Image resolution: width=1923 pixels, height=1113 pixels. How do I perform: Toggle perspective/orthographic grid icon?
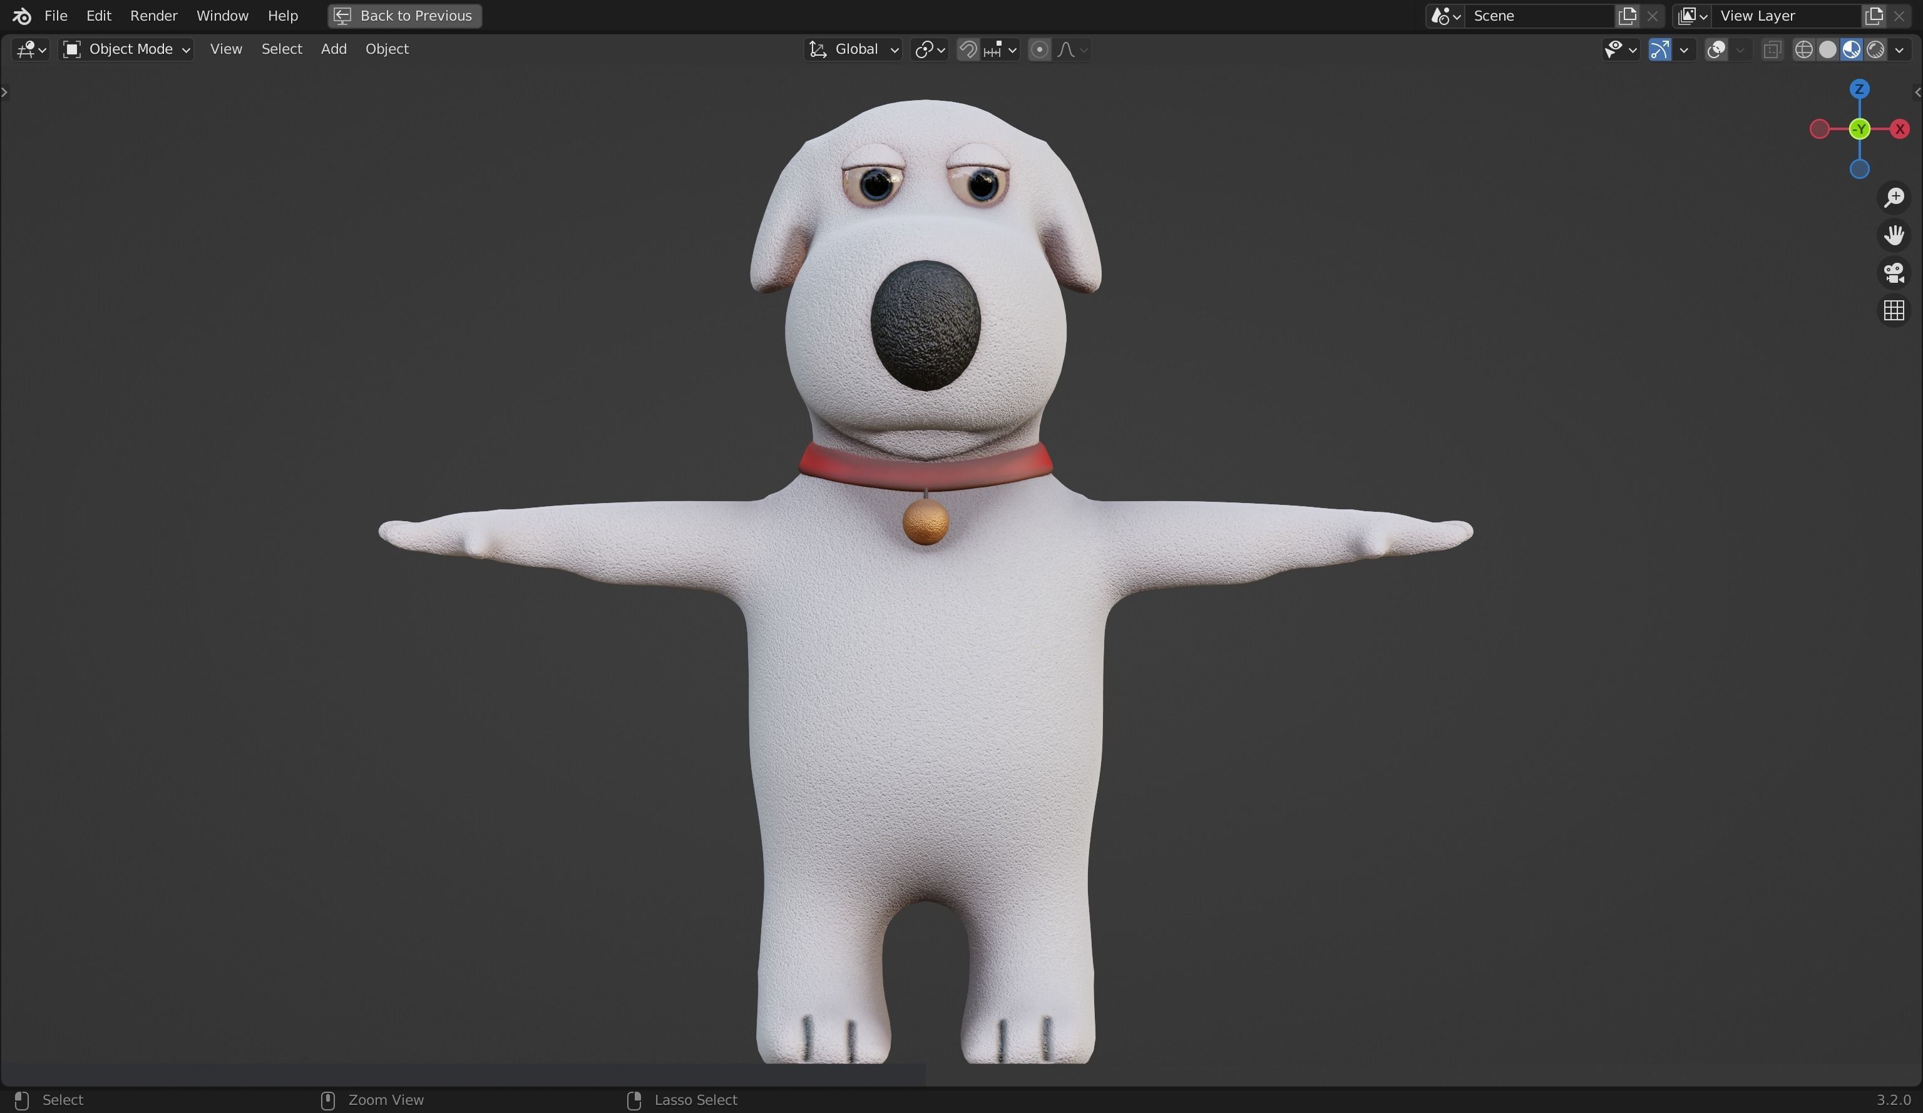1894,310
